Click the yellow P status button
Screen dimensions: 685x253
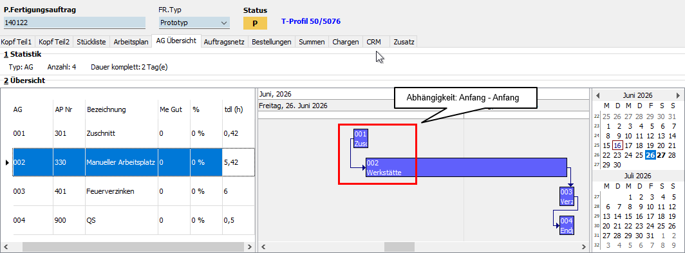pos(255,23)
